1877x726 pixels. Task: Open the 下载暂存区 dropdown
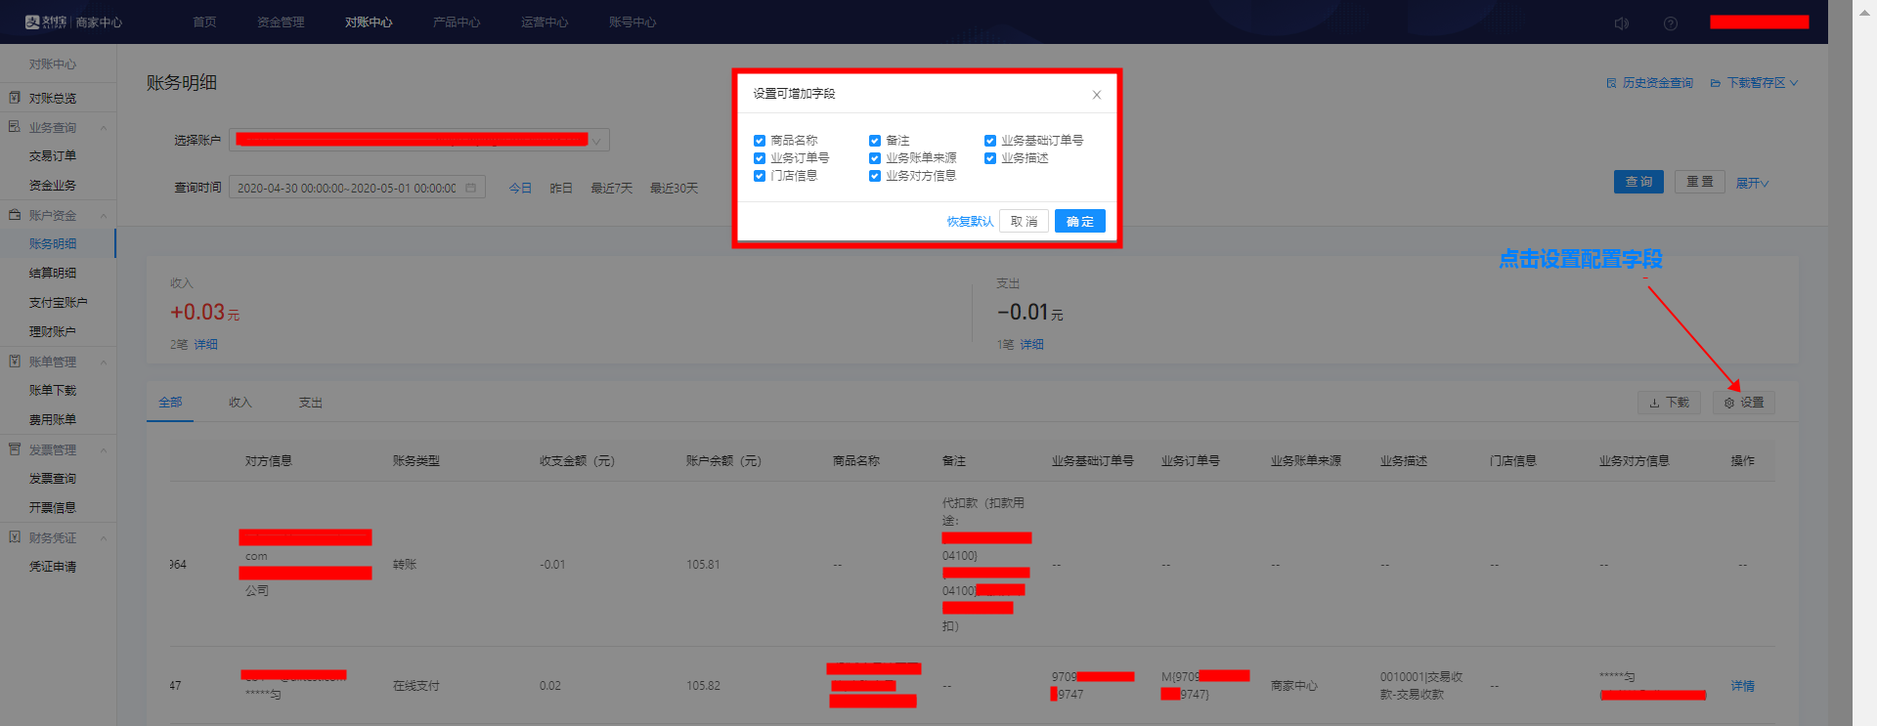click(1755, 83)
